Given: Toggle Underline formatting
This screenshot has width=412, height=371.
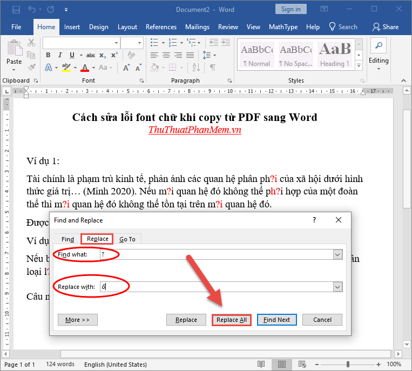Looking at the screenshot, I should point(72,55).
